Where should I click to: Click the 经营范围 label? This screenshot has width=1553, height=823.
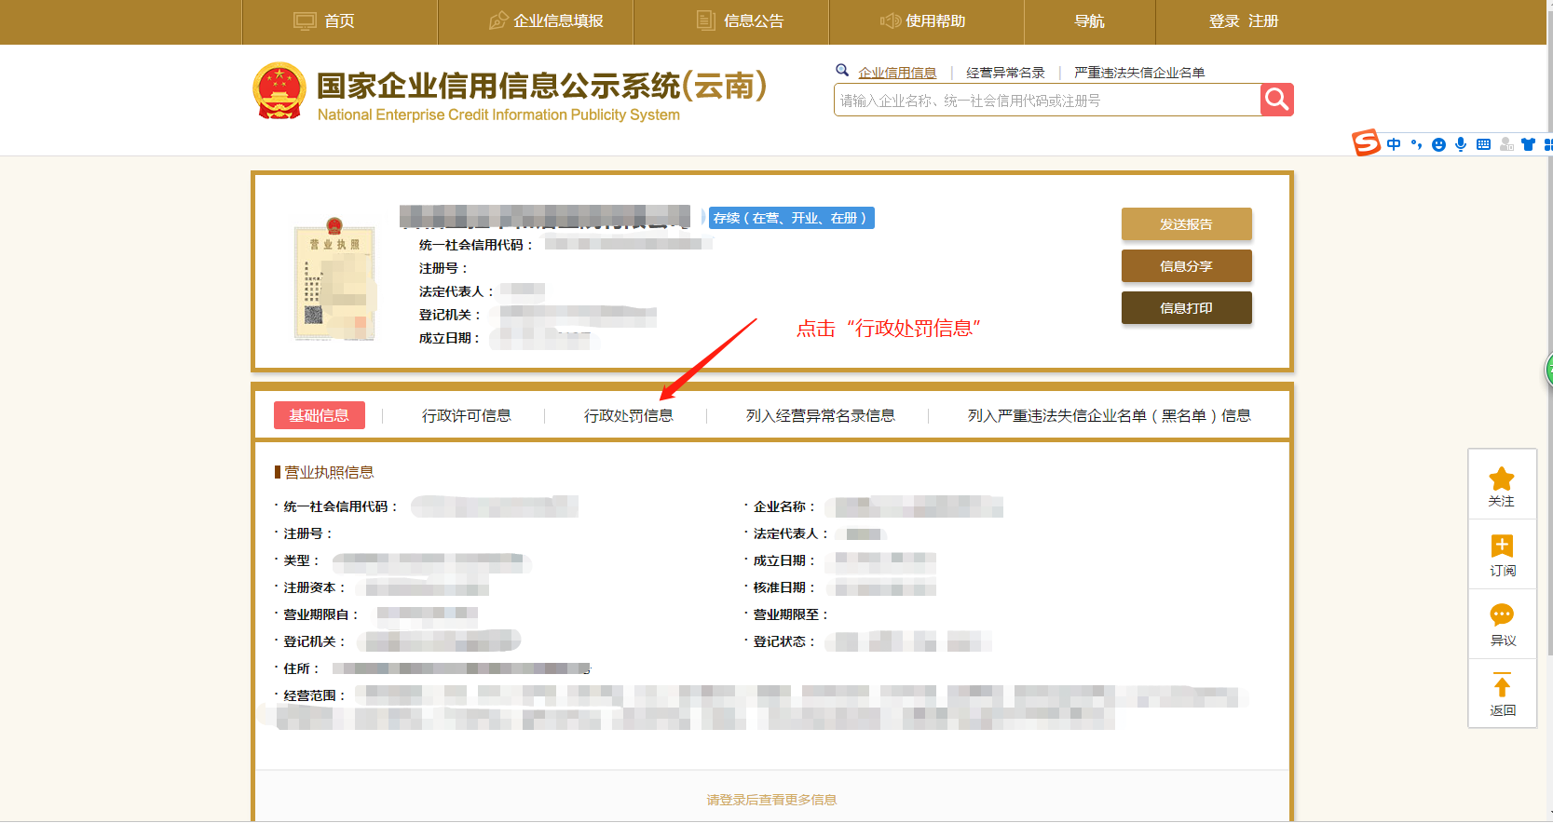[x=315, y=695]
